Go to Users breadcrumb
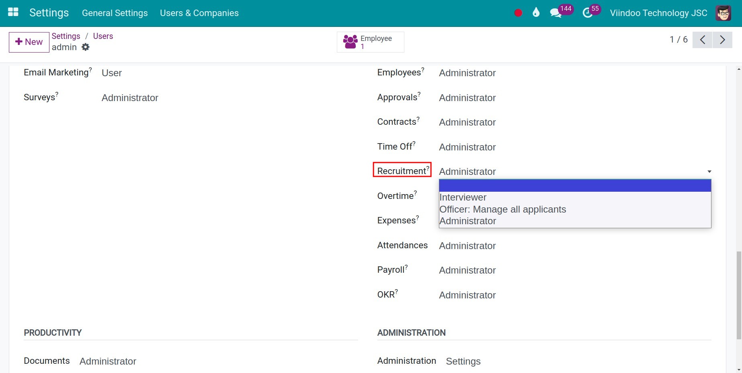This screenshot has width=742, height=373. (x=103, y=36)
